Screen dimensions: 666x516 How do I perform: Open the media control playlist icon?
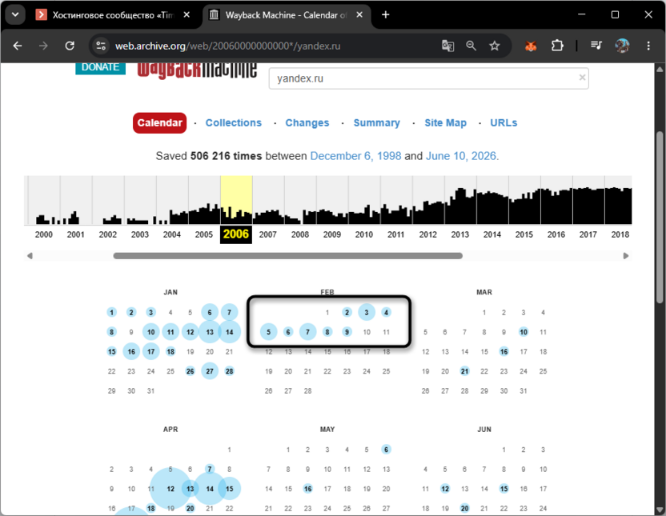[x=596, y=46]
